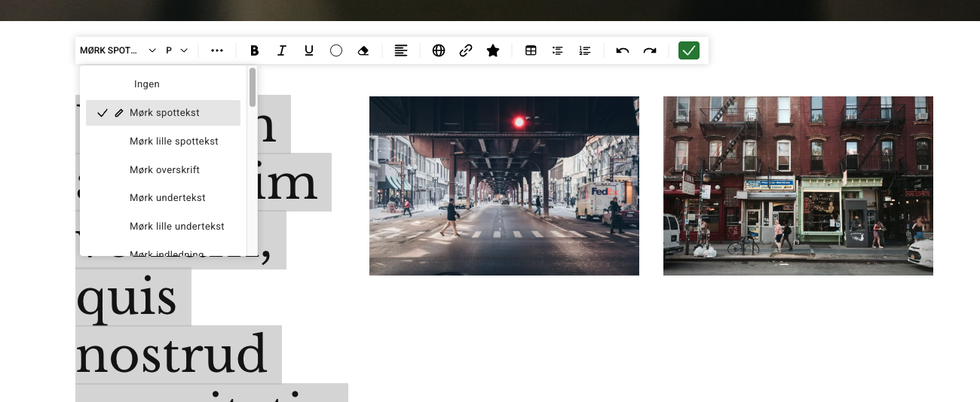Collapse the MØRK SPOT... style dropdown
Image resolution: width=980 pixels, height=402 pixels.
pyautogui.click(x=118, y=50)
